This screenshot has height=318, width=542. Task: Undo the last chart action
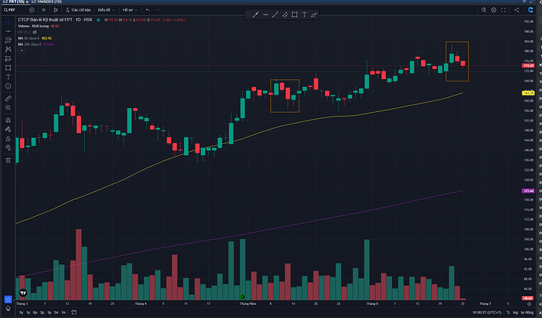pyautogui.click(x=148, y=10)
